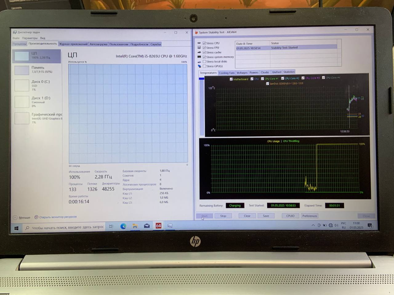This screenshot has height=295, width=394.
Task: Uncheck the Motherboard temperature graph checkbox
Action: pyautogui.click(x=231, y=79)
